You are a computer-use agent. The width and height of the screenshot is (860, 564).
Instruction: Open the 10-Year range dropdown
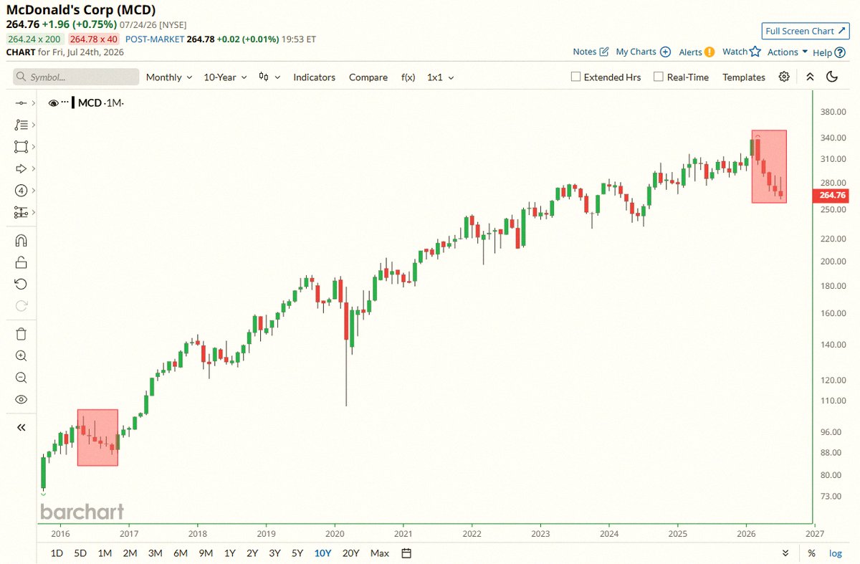point(225,77)
